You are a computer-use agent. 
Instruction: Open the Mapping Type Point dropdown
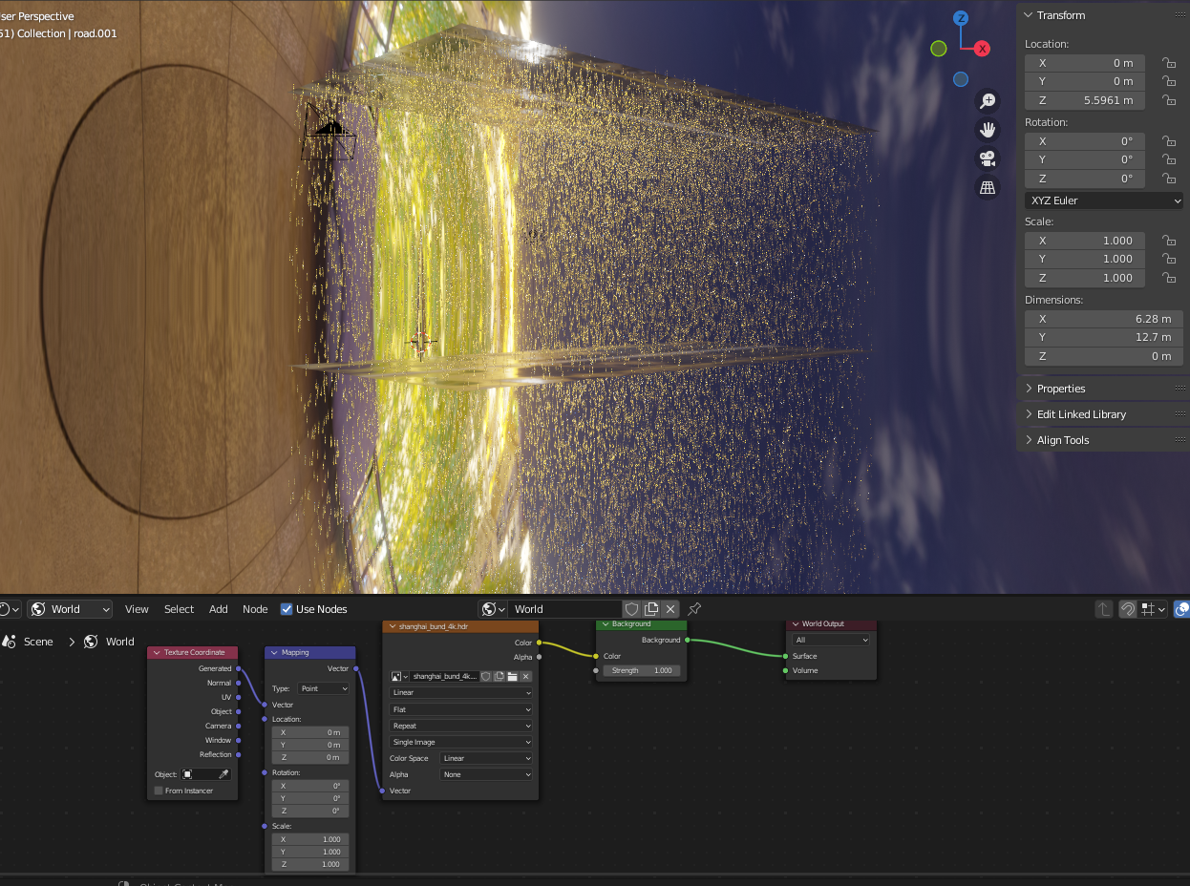tap(324, 688)
